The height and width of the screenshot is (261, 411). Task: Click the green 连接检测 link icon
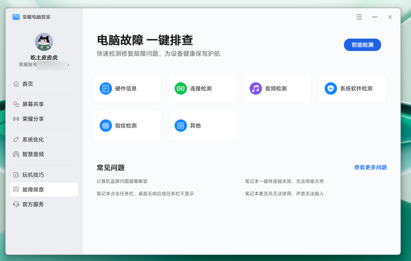tap(181, 89)
